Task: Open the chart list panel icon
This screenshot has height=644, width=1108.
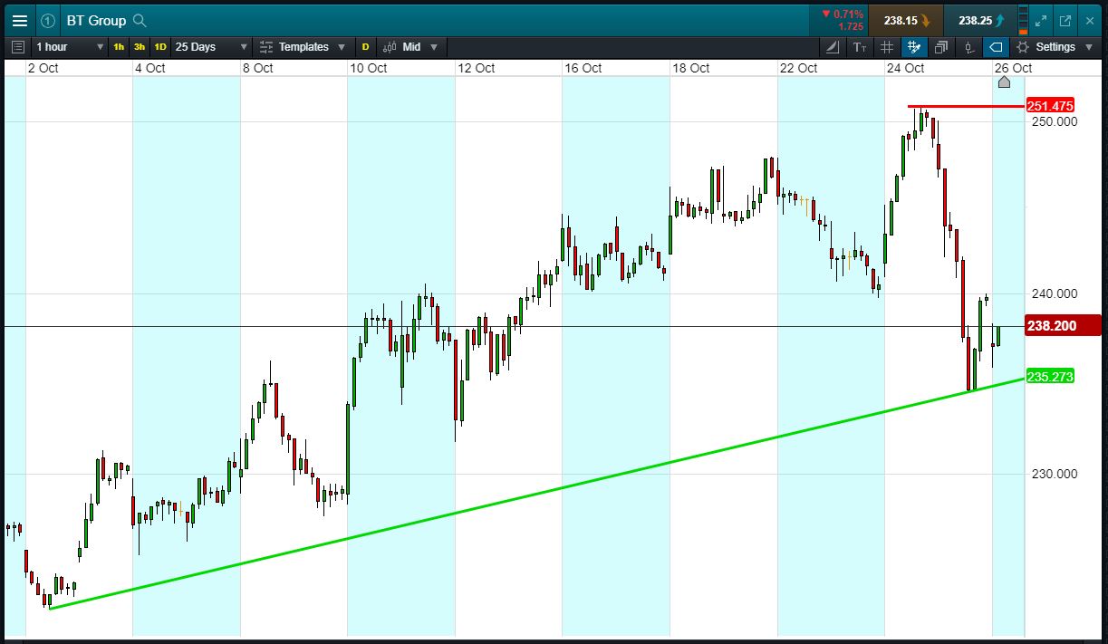Action: coord(18,46)
